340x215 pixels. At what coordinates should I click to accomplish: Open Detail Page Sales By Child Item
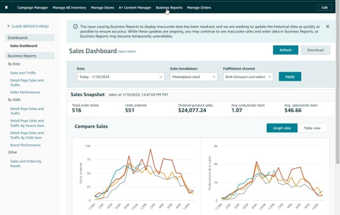27,135
